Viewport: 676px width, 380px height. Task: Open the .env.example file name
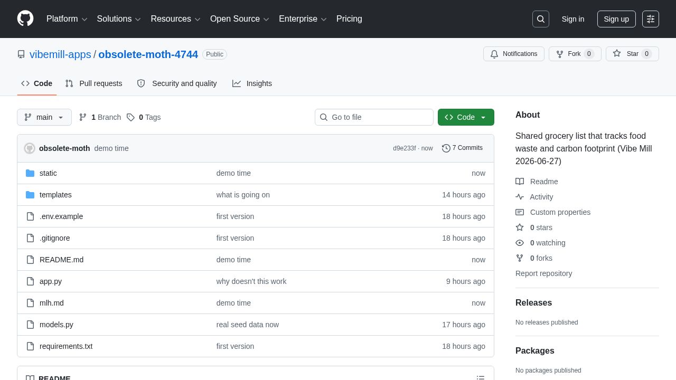61,216
